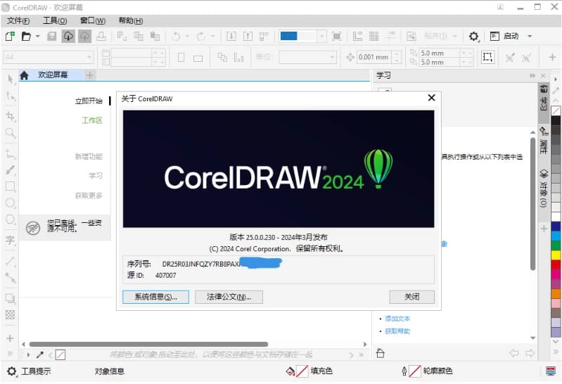
Task: Click the cloud upload icon
Action: pyautogui.click(x=84, y=36)
